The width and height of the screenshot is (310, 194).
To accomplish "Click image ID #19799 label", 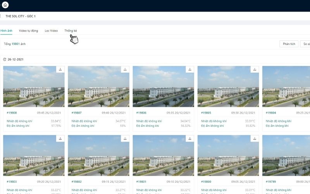I will pos(271,182).
